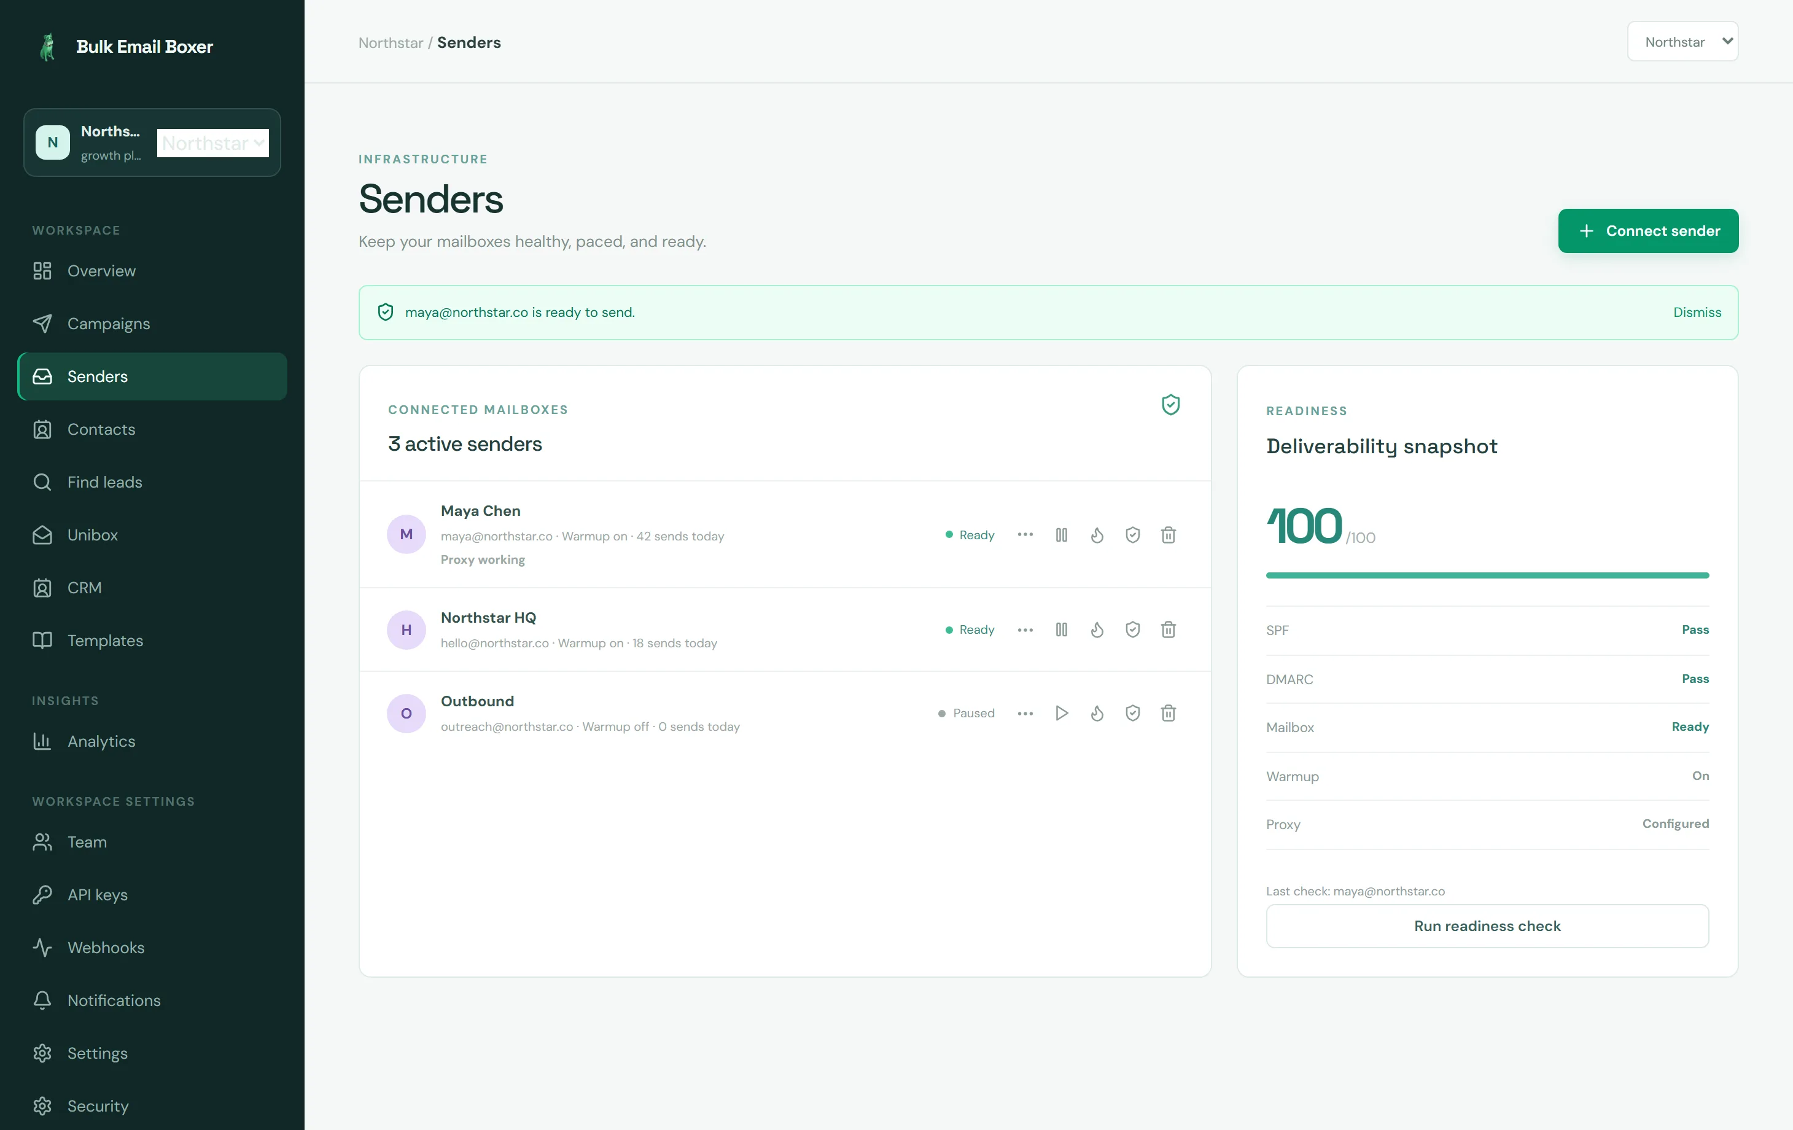The height and width of the screenshot is (1130, 1793).
Task: Open more options for Outbound
Action: coord(1025,713)
